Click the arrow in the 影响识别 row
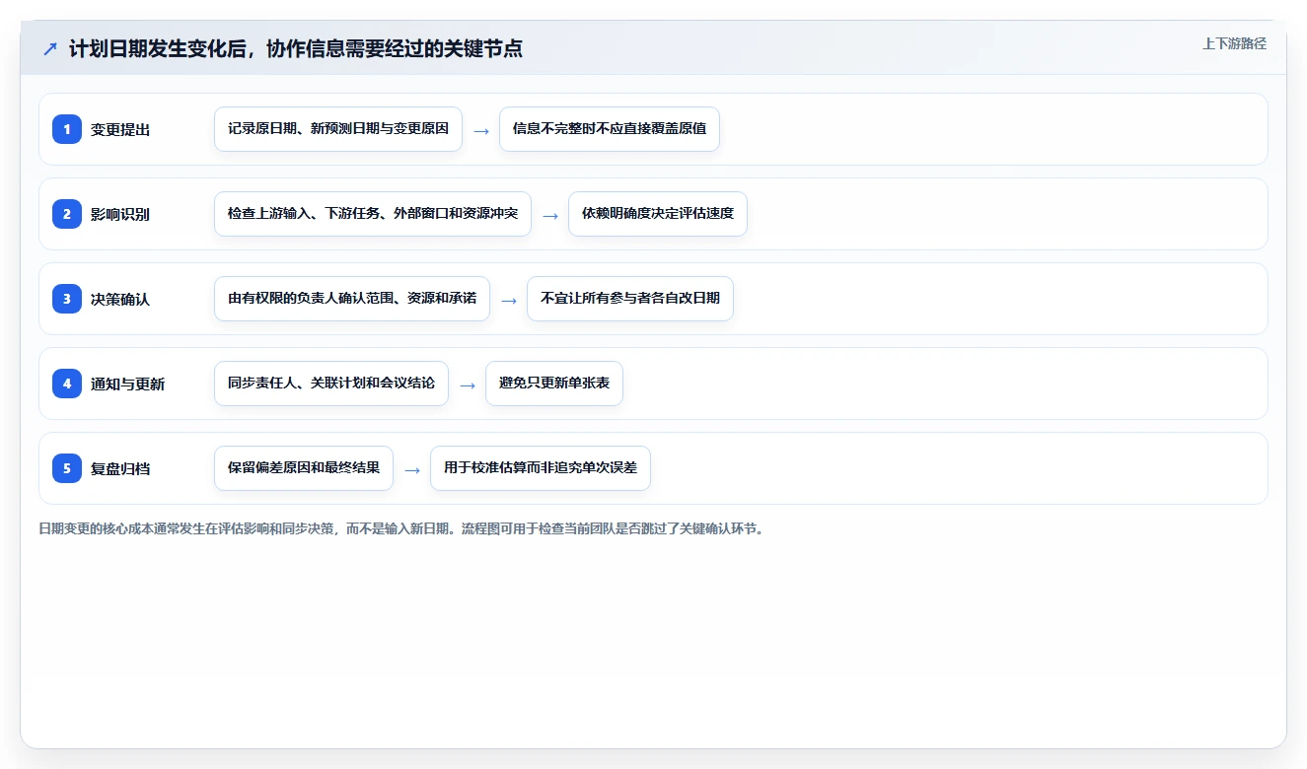This screenshot has height=769, width=1307. click(550, 215)
